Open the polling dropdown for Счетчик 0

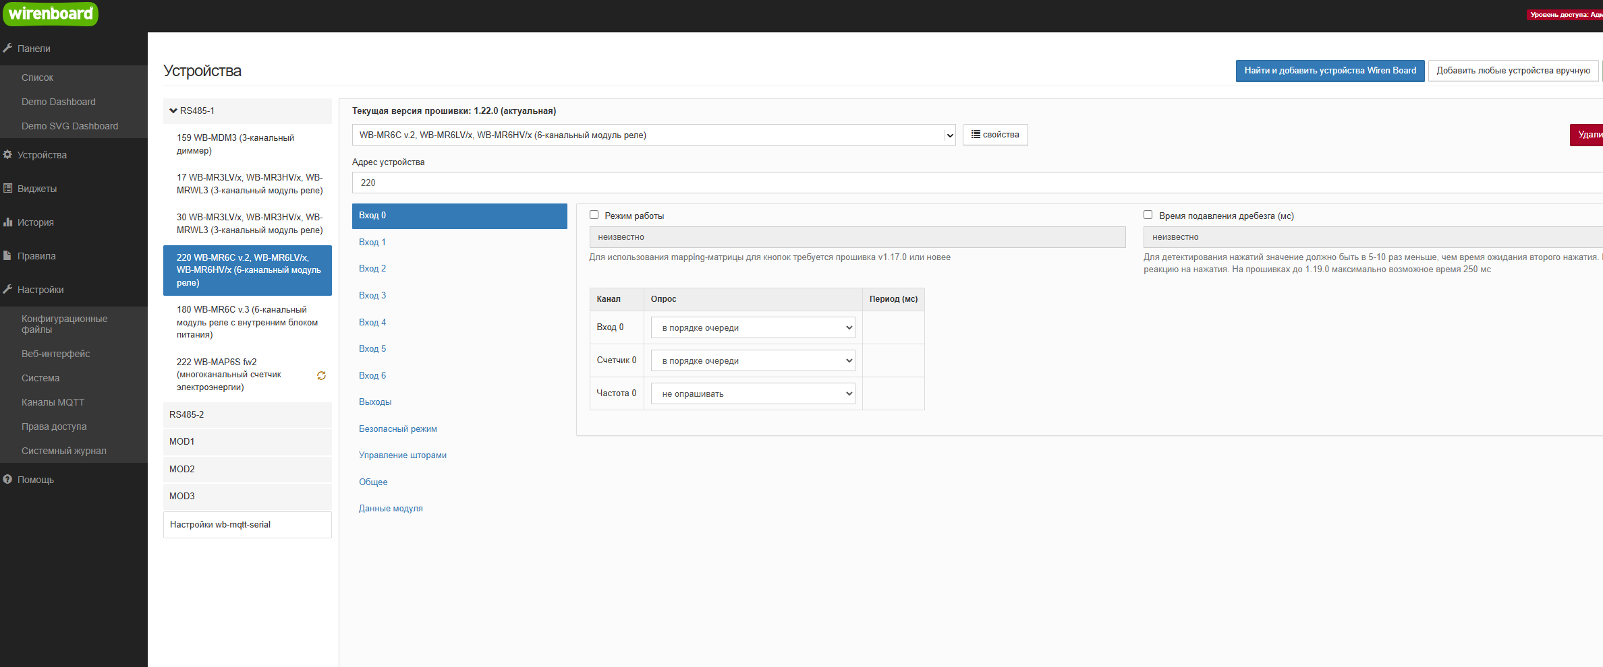(x=752, y=360)
